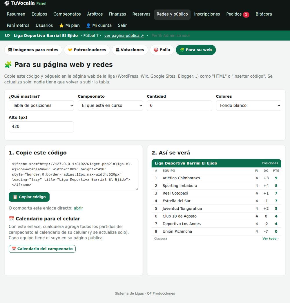Switch to the Polla tab
The width and height of the screenshot is (290, 303).
click(x=162, y=50)
